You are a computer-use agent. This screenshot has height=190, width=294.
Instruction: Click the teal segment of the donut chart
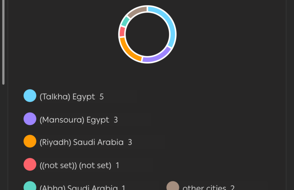click(125, 21)
